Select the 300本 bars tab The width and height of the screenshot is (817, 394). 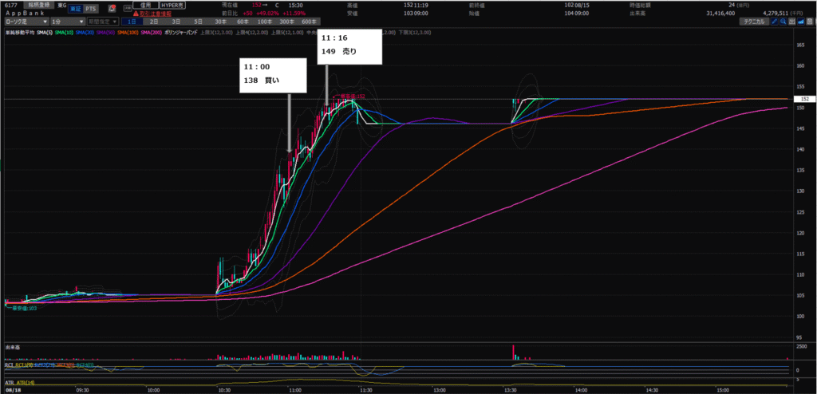(x=287, y=22)
